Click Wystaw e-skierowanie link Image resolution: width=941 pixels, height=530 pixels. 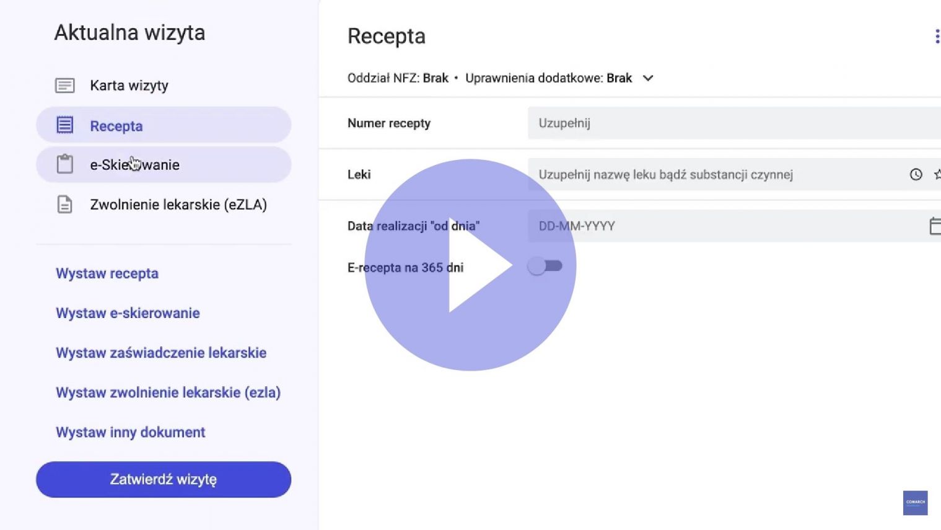click(128, 313)
